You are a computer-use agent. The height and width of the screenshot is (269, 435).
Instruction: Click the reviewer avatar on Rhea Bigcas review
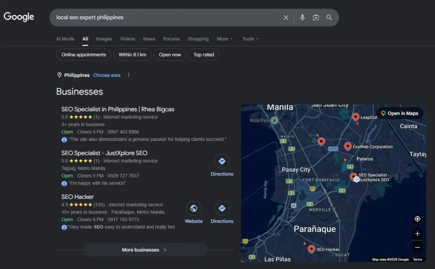(x=64, y=140)
